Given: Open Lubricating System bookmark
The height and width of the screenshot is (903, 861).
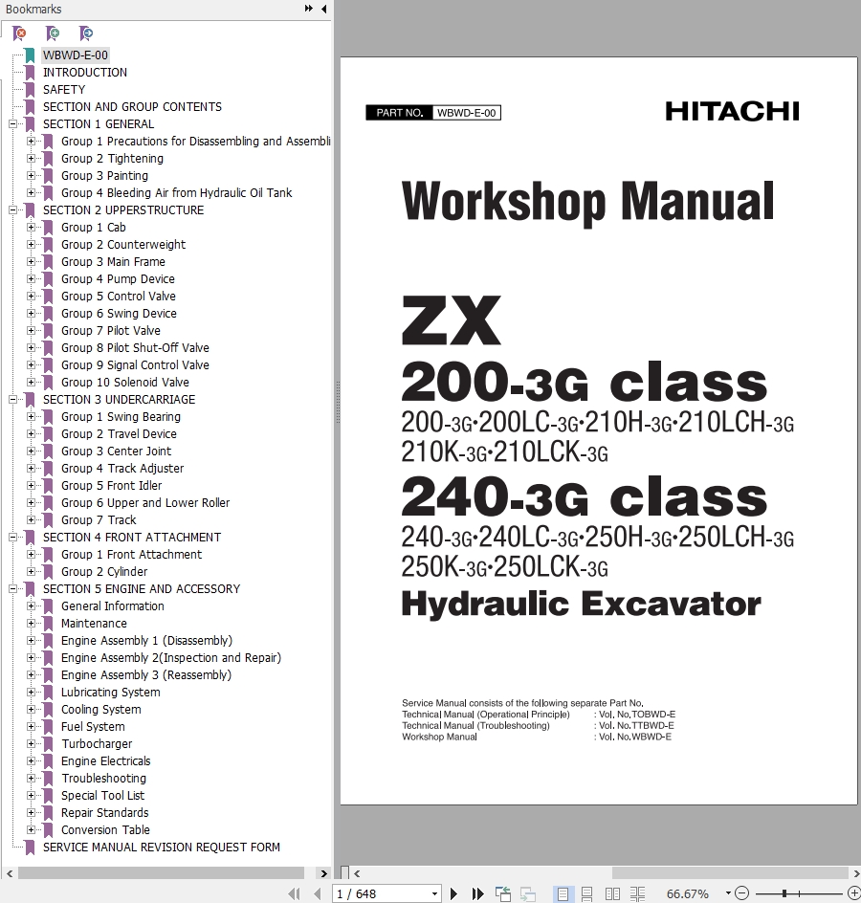Looking at the screenshot, I should coord(111,693).
